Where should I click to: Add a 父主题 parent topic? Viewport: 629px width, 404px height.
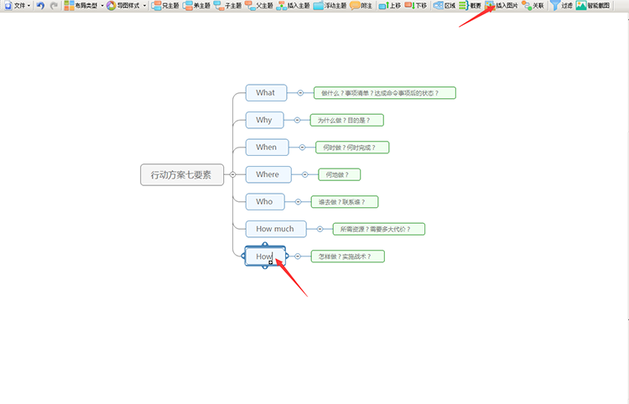coord(258,5)
